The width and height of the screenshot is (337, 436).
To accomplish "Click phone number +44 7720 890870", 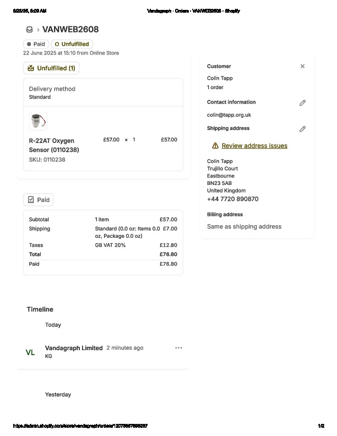I will tap(232, 199).
